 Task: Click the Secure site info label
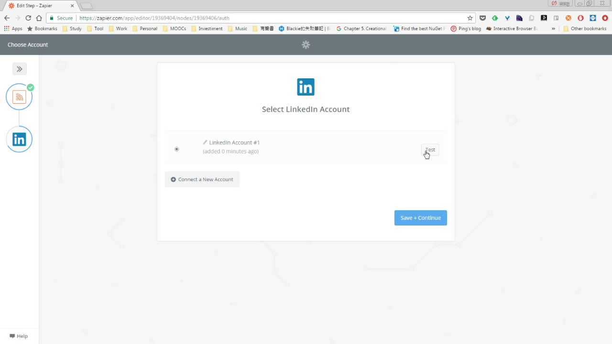click(x=61, y=18)
